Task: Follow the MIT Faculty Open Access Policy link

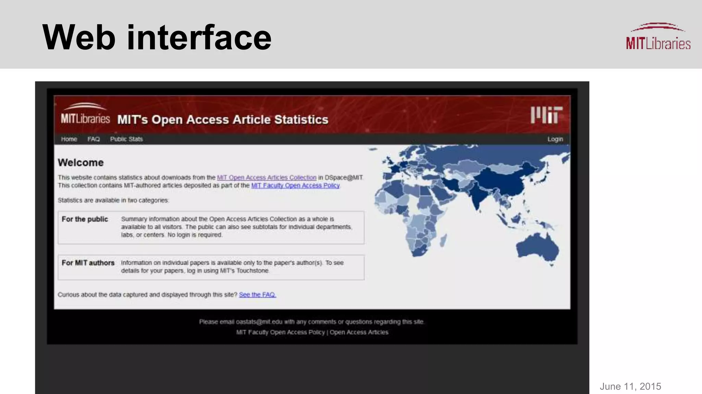Action: pos(295,185)
